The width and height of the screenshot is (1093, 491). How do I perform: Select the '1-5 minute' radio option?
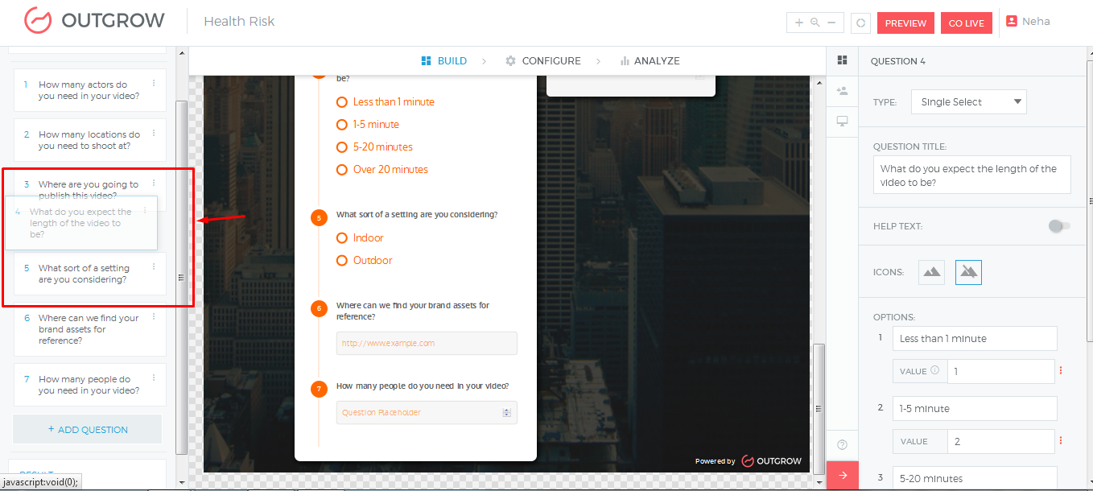[342, 124]
